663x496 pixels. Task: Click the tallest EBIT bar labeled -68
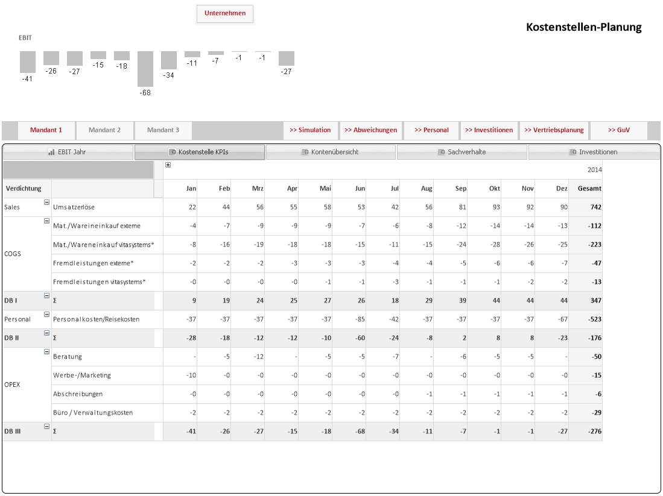[145, 68]
